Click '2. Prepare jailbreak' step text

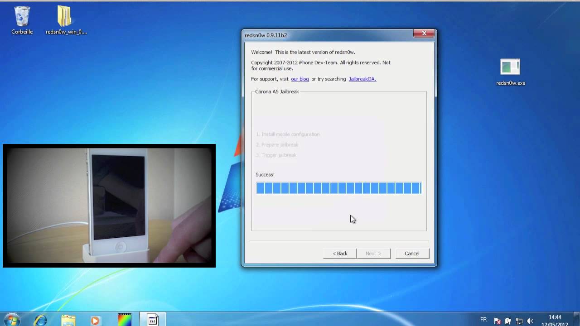(277, 144)
